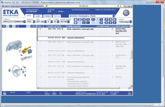Click the ST column header
Image resolution: width=165 pixels, height=107 pixels.
click(x=113, y=26)
